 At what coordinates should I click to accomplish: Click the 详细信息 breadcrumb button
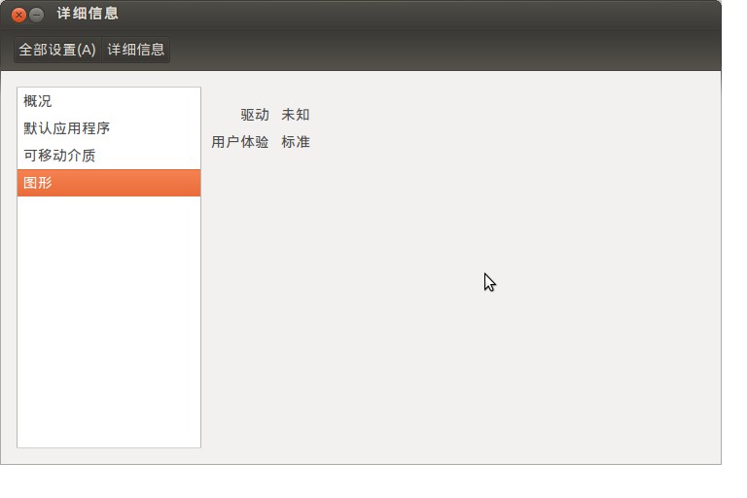pos(136,50)
